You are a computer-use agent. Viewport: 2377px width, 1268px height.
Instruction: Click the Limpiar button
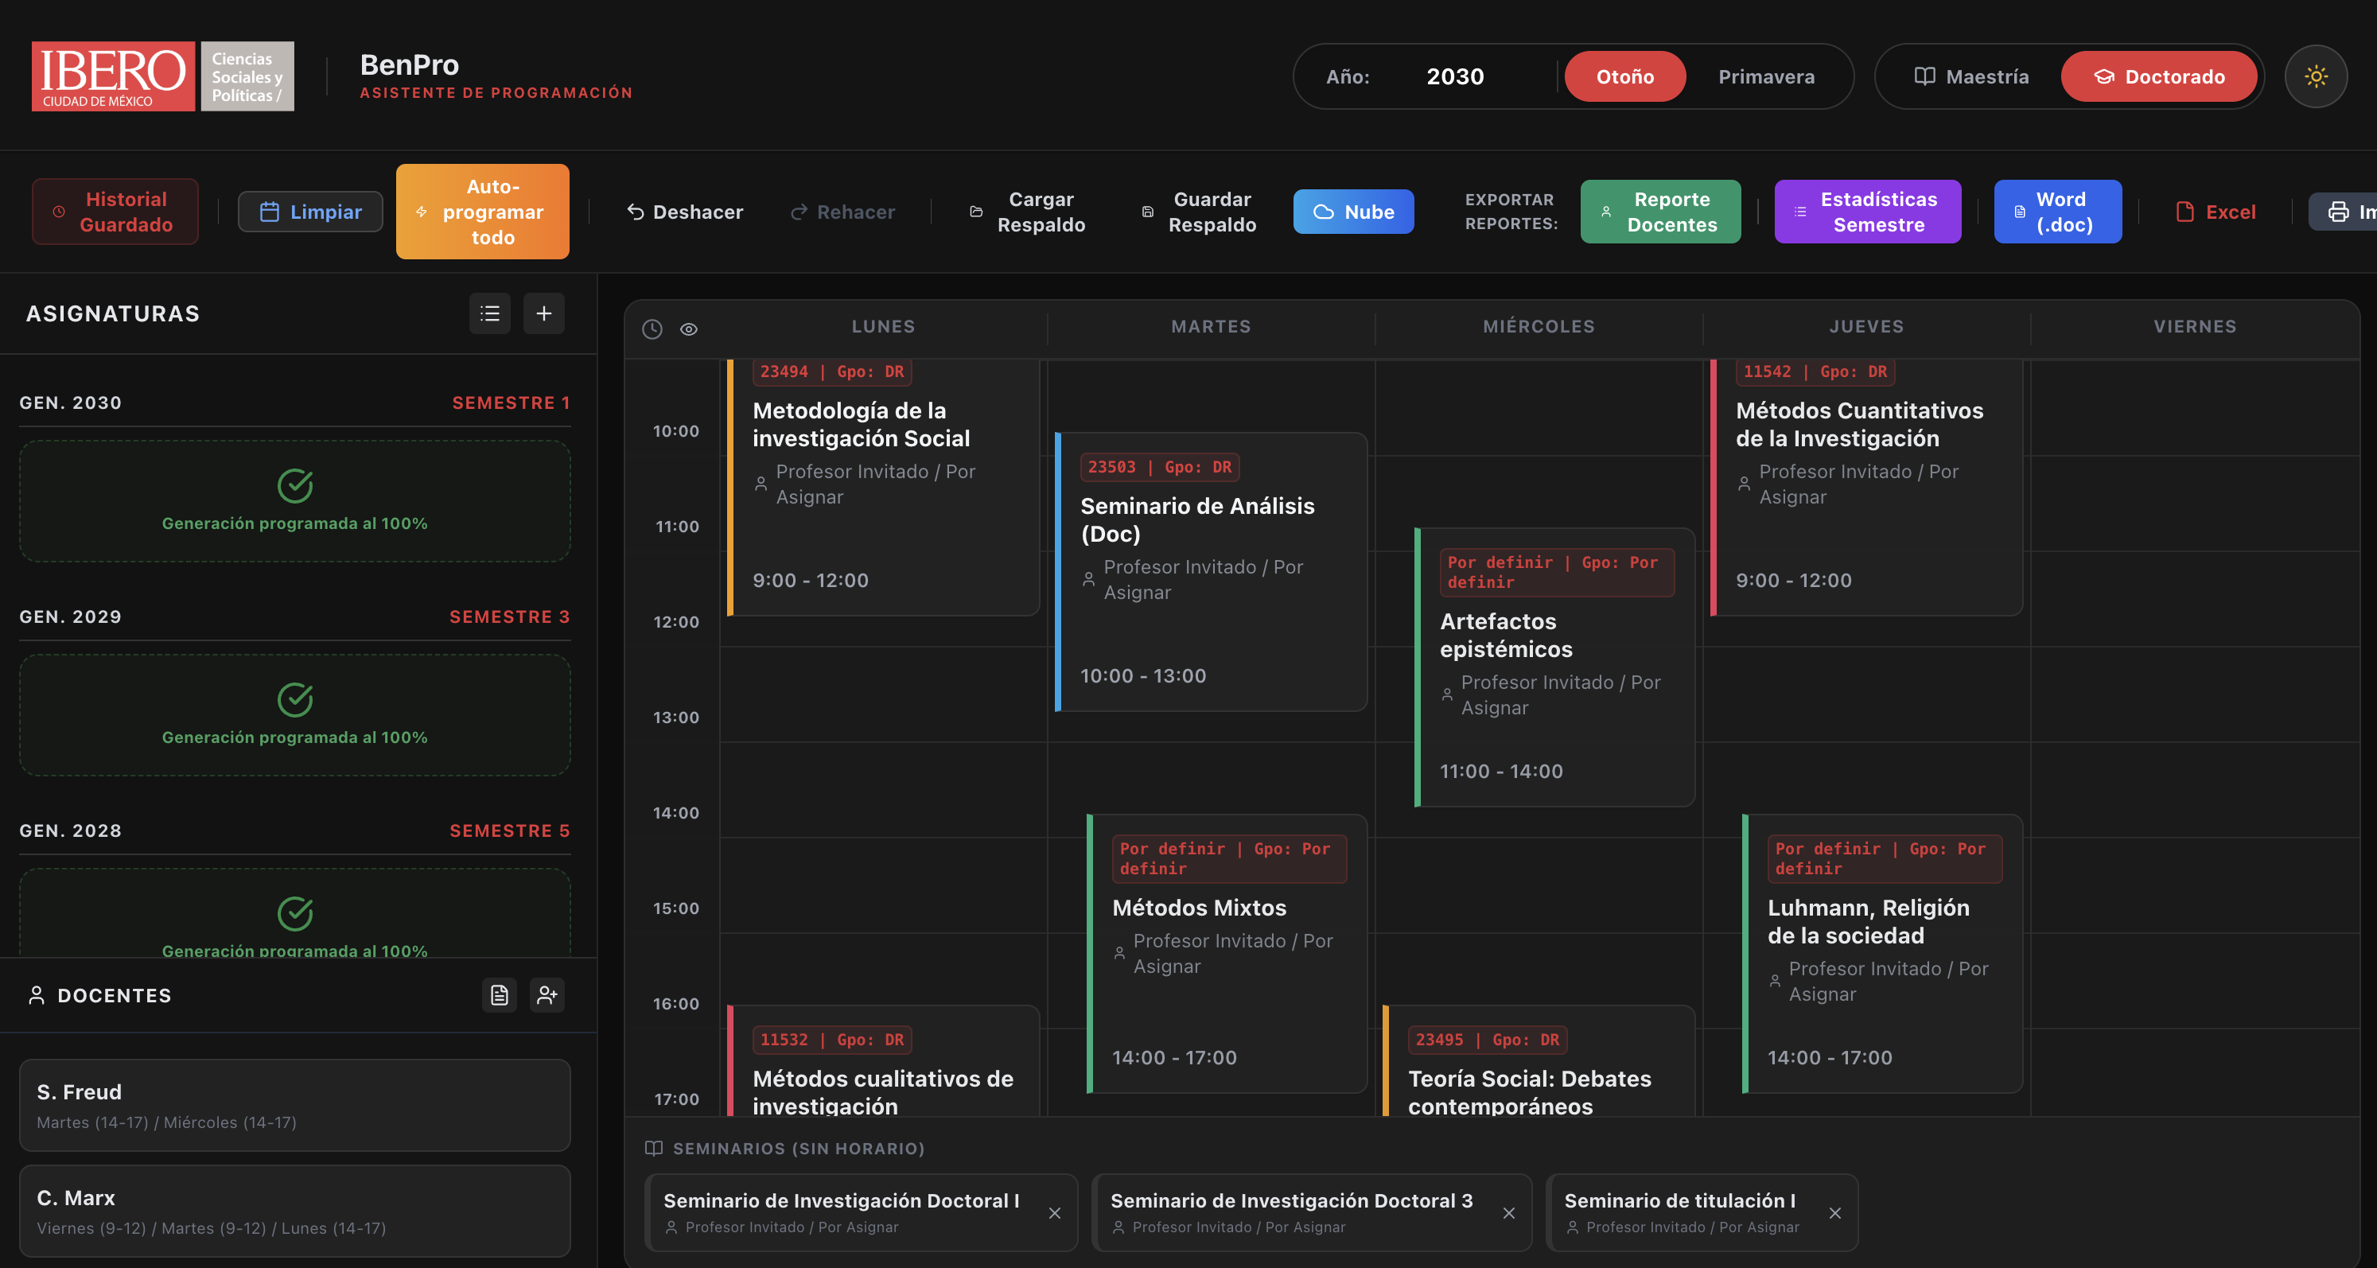click(x=310, y=212)
